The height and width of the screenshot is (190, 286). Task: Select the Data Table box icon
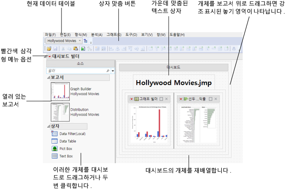point(54,141)
